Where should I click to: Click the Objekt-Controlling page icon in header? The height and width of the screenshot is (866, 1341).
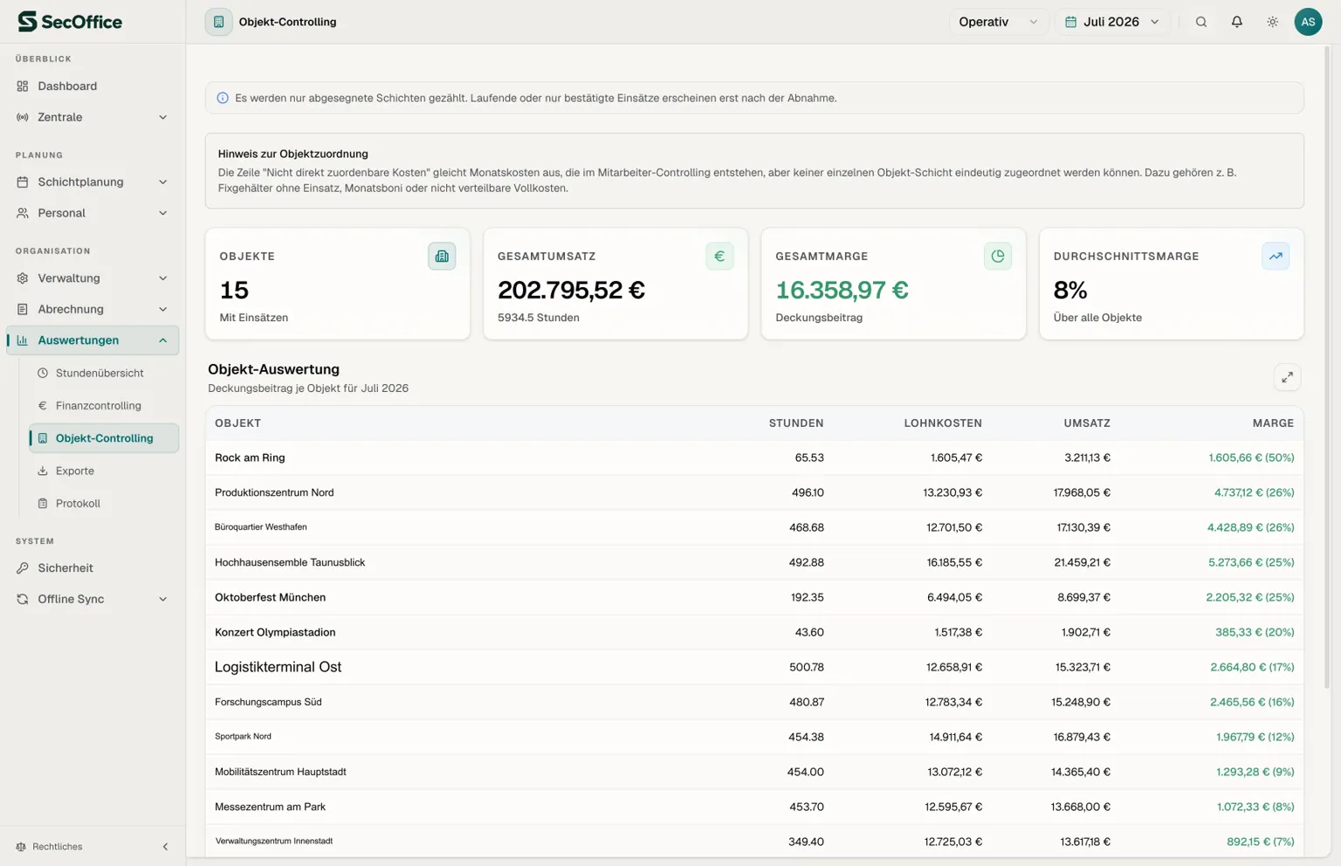click(218, 22)
